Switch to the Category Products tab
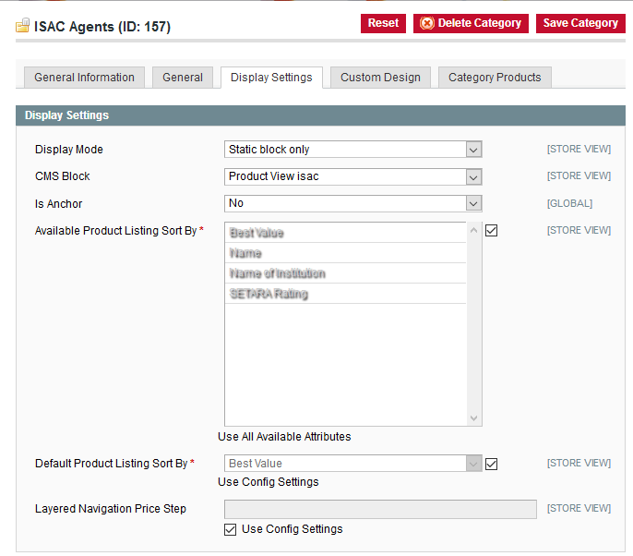The width and height of the screenshot is (633, 556). [495, 78]
